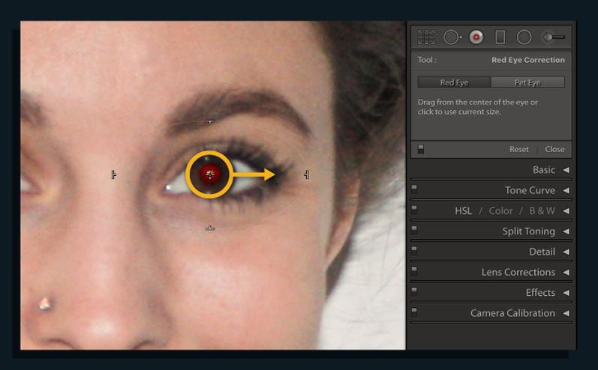Screen dimensions: 598x370
Task: Select the Crop Overlay grid tool
Action: click(x=426, y=37)
